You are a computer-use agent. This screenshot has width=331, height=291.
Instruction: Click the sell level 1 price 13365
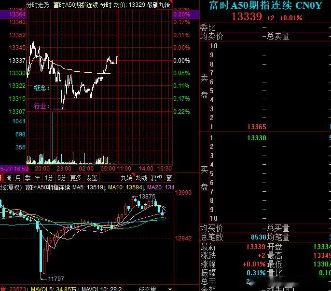[x=257, y=127]
